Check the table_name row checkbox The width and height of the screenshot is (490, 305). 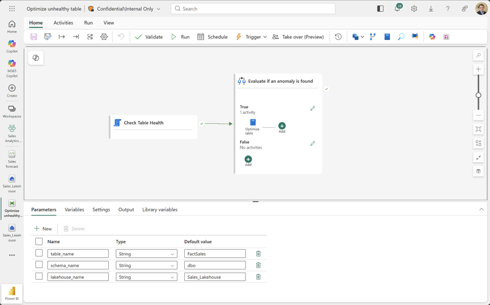pos(39,253)
